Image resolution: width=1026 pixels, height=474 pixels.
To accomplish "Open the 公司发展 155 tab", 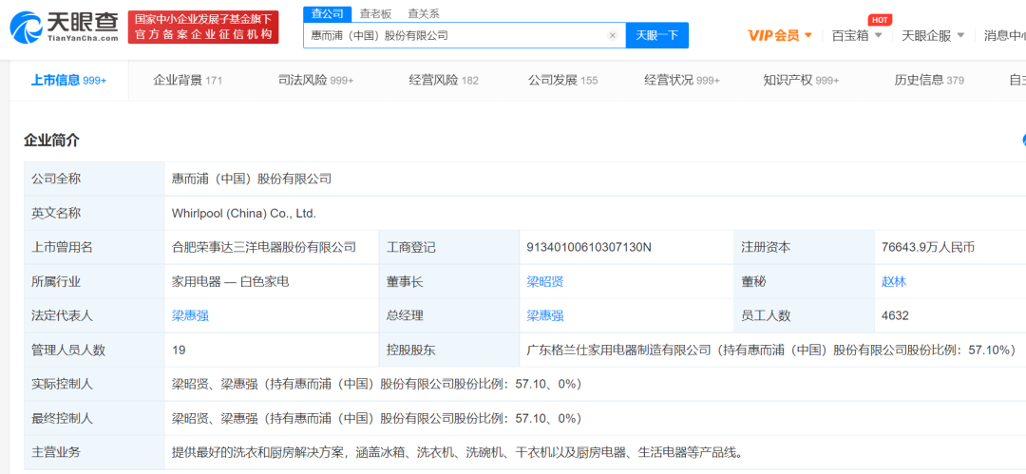I will tap(562, 81).
